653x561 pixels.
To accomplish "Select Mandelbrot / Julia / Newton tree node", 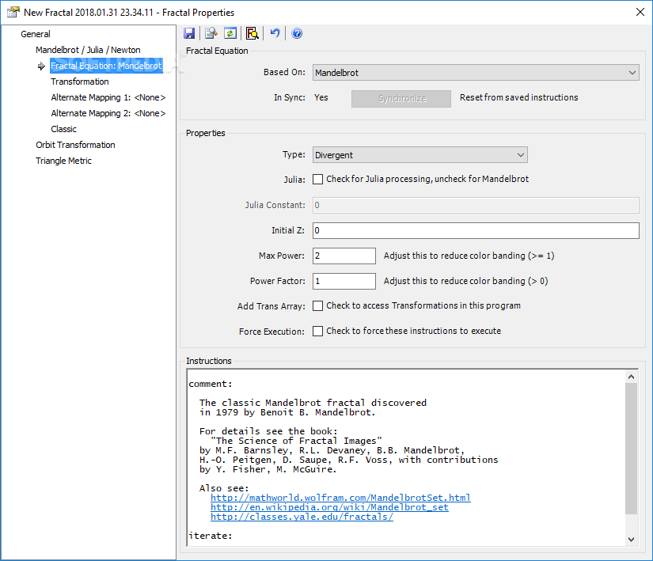I will pyautogui.click(x=88, y=50).
